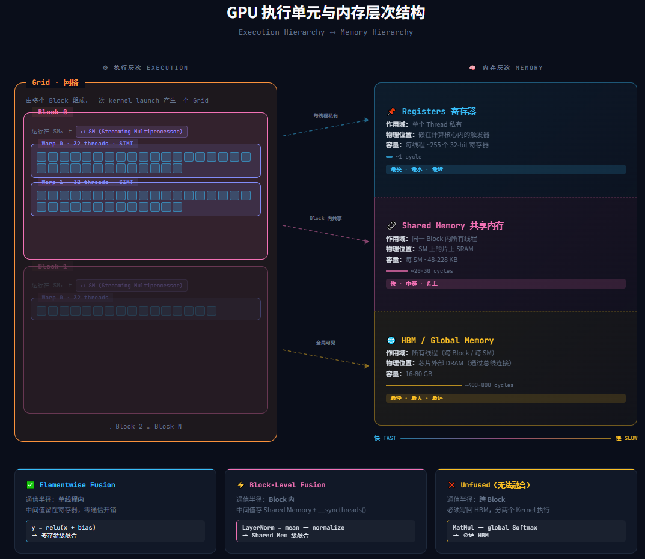Click the Warp 1 · 32 threads · SIMT label
The height and width of the screenshot is (559, 645).
[x=87, y=182]
